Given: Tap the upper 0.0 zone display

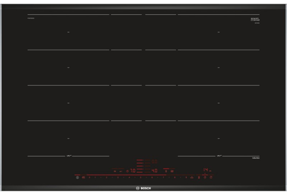Looking at the screenshot, I should pos(155,161).
